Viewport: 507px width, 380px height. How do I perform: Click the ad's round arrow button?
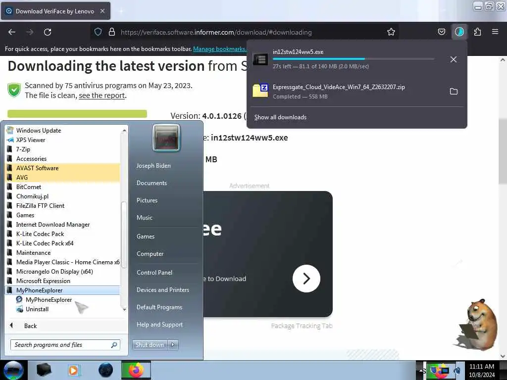306,279
